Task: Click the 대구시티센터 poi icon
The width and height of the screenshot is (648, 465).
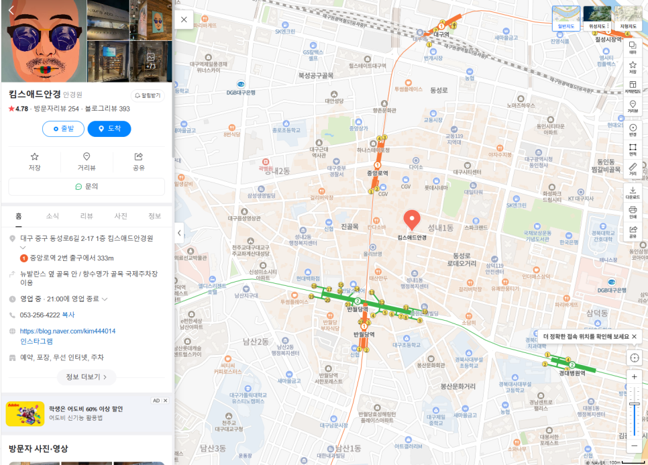Action: pos(467,165)
